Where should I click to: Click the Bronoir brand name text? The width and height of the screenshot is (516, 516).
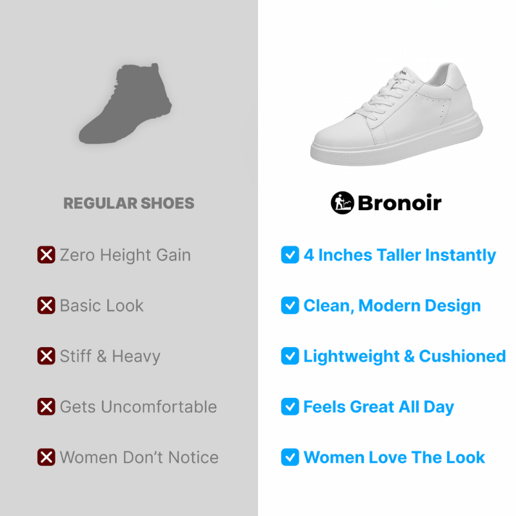[x=399, y=203]
